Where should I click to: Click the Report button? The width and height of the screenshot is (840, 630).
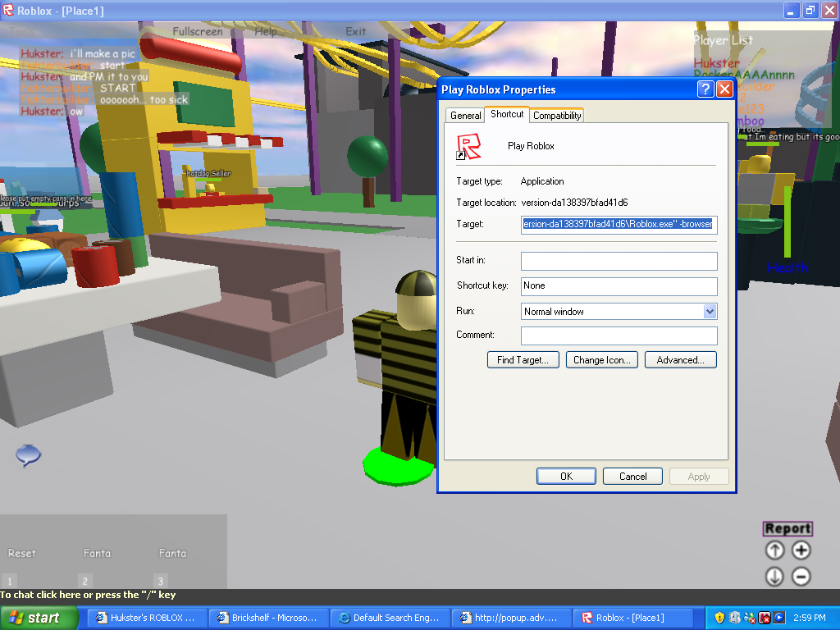point(787,528)
